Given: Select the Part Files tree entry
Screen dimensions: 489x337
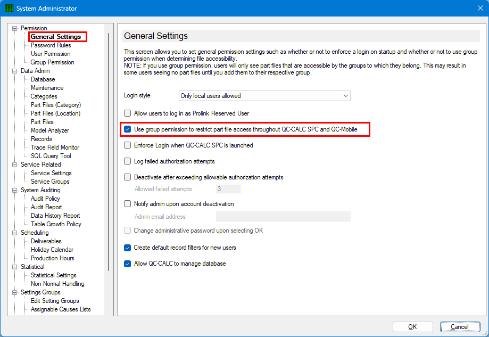Looking at the screenshot, I should click(x=42, y=122).
